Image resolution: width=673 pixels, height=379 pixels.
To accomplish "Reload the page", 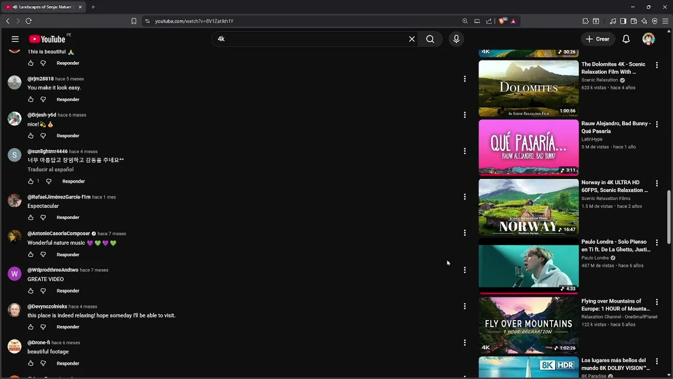I will coord(28,21).
